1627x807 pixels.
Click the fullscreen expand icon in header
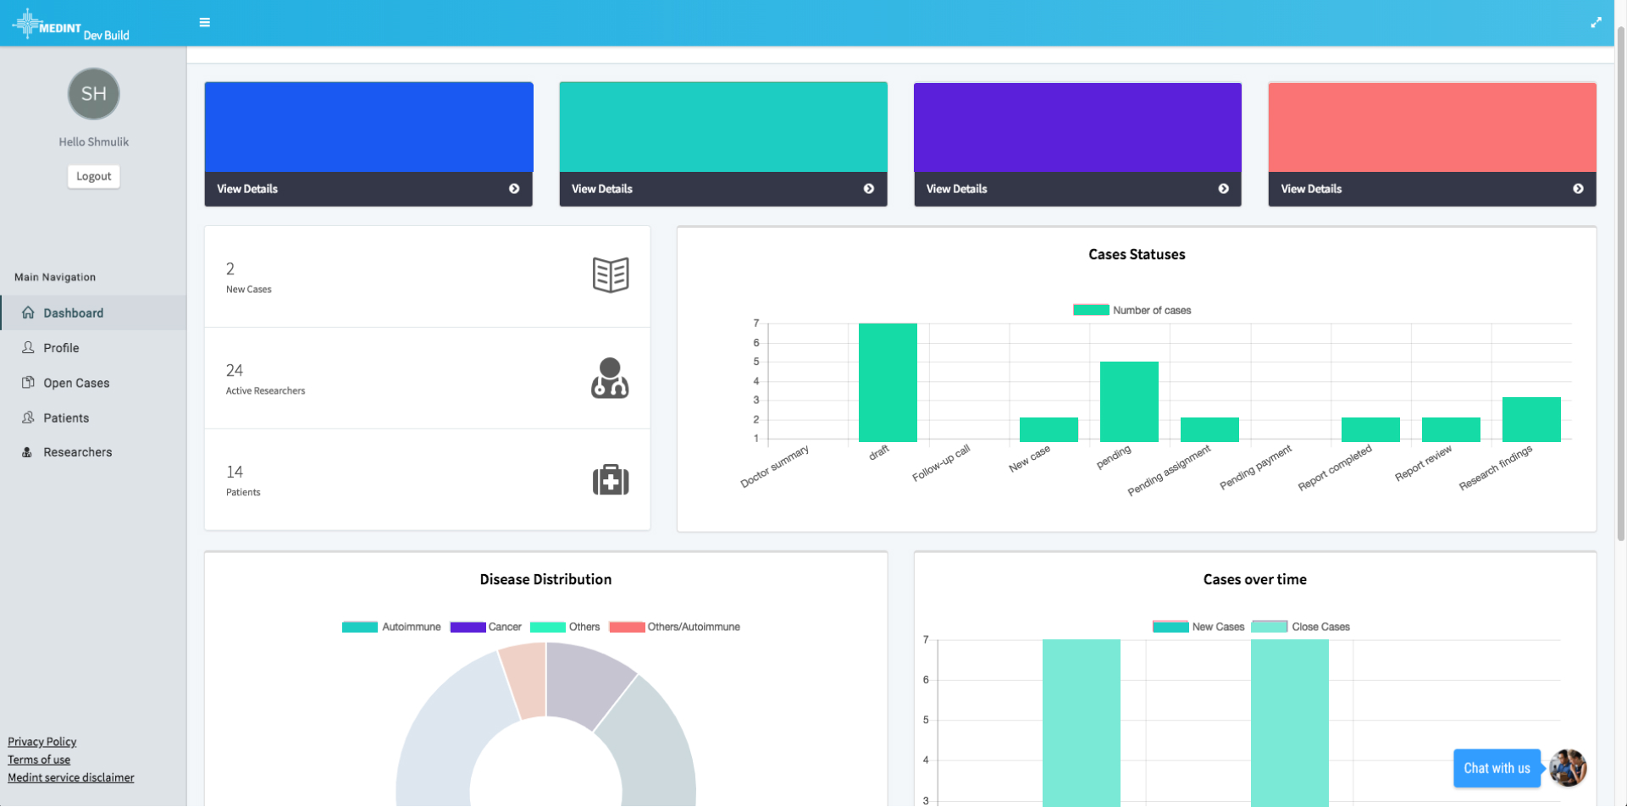[1596, 22]
